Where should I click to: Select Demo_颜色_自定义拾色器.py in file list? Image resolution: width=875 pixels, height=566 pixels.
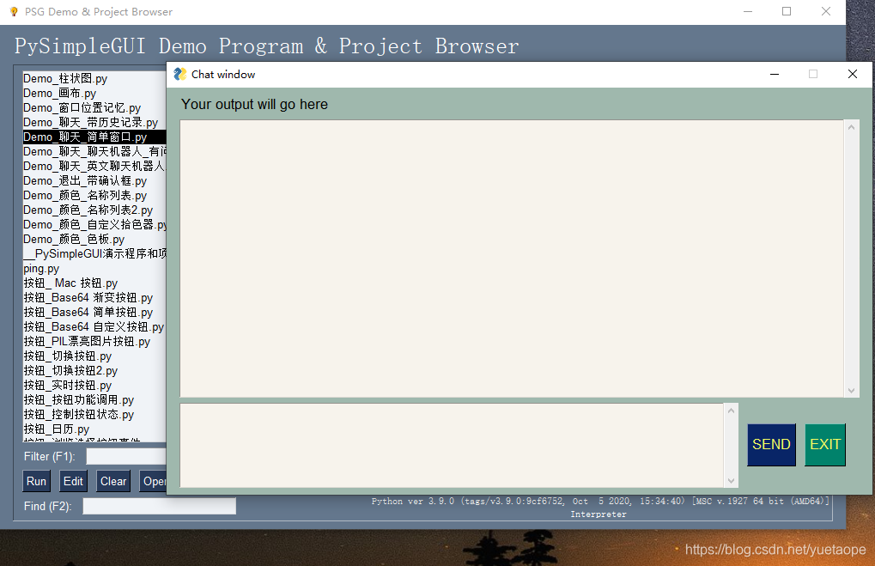coord(94,224)
